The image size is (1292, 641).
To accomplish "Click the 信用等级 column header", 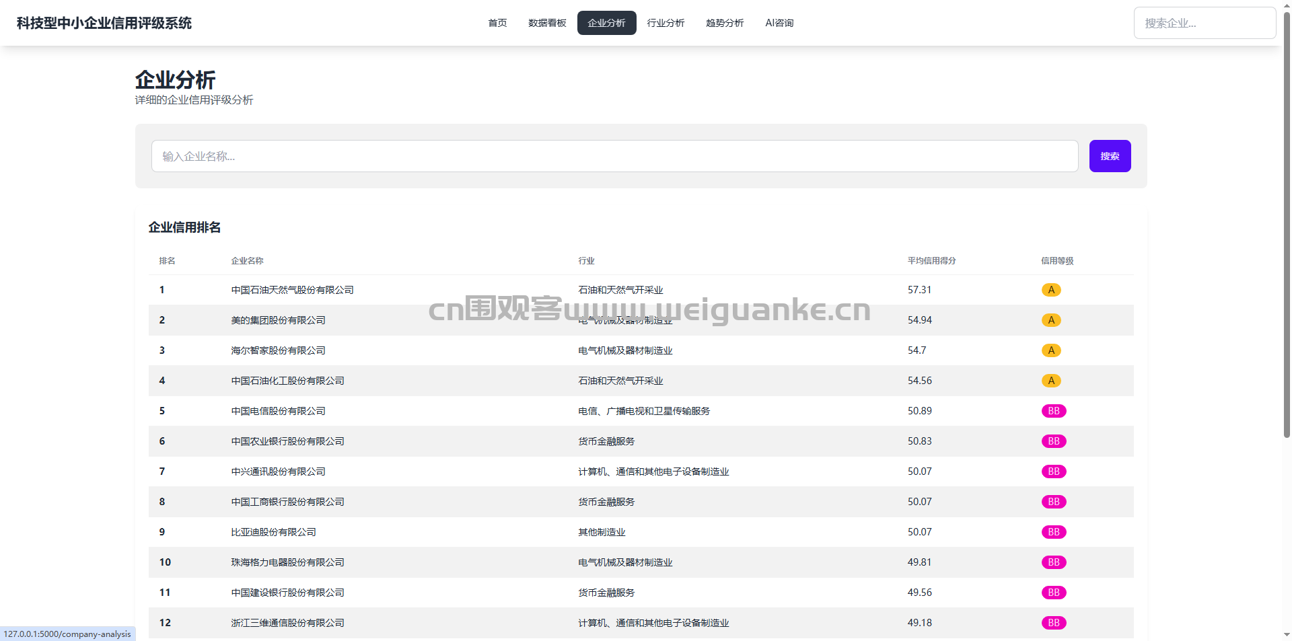I will (1057, 261).
